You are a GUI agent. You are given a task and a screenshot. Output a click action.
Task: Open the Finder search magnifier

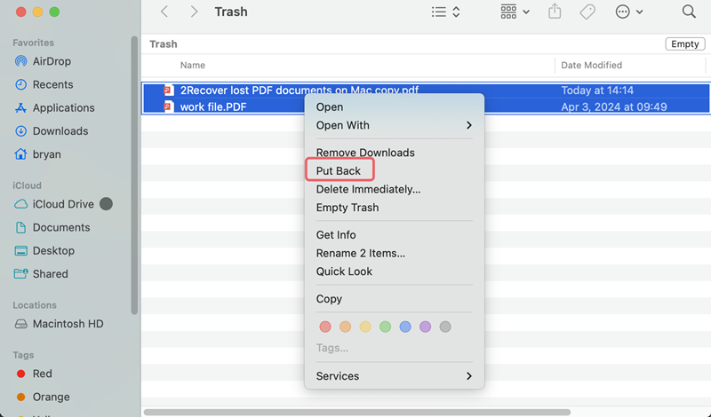pos(689,12)
